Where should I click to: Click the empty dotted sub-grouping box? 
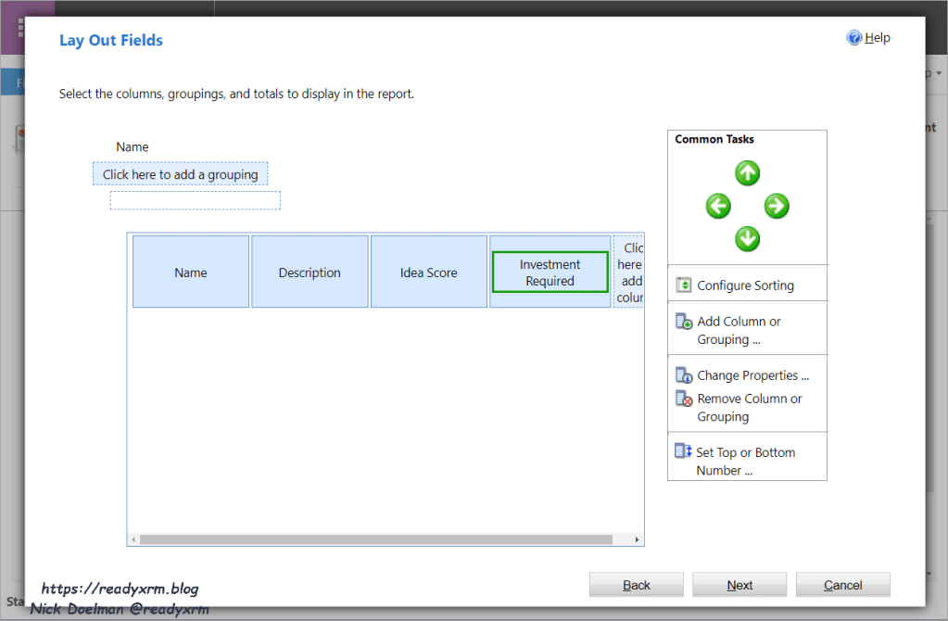click(195, 200)
